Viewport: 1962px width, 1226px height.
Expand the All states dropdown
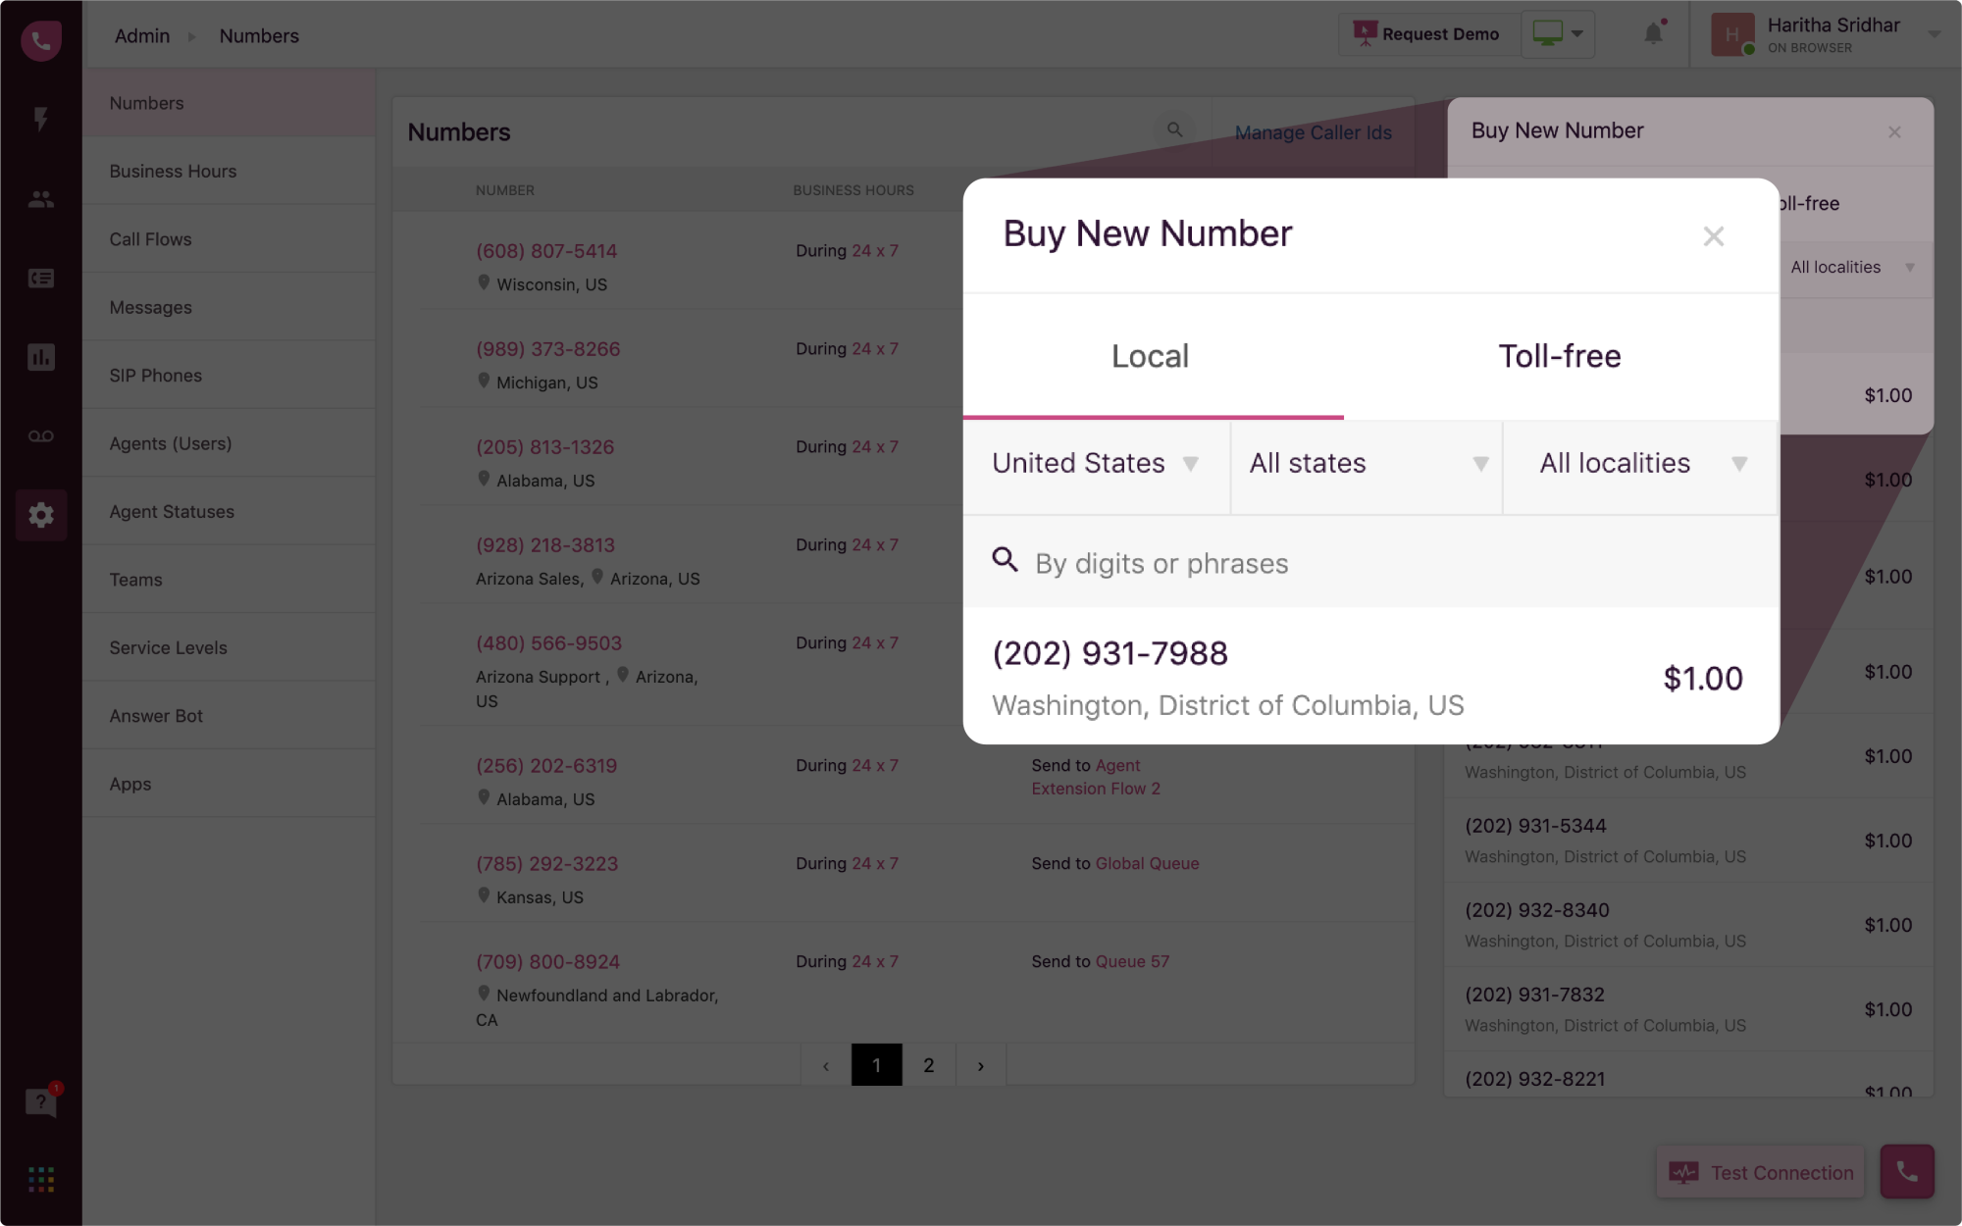(x=1367, y=464)
